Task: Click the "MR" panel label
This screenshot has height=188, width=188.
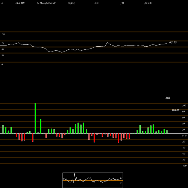Action: click(x=168, y=98)
